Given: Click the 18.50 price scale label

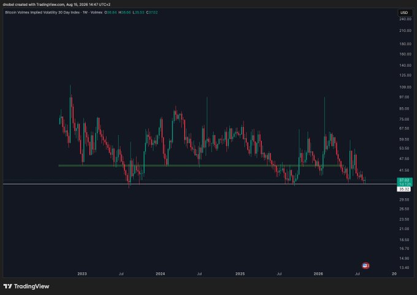Looking at the screenshot, I should 404,240.
